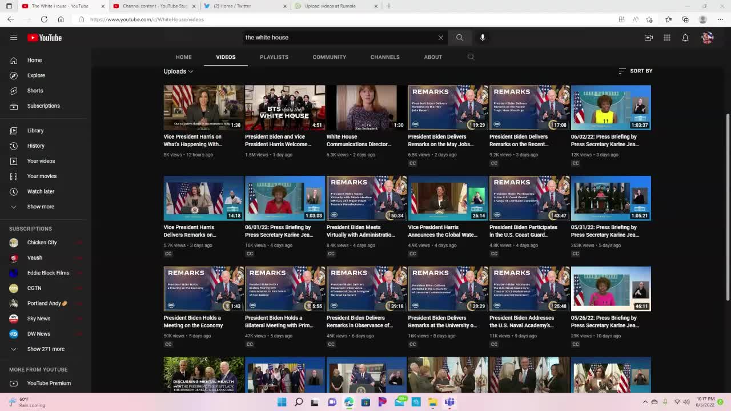This screenshot has height=411, width=731.
Task: Switch to the Community tab
Action: coord(330,57)
